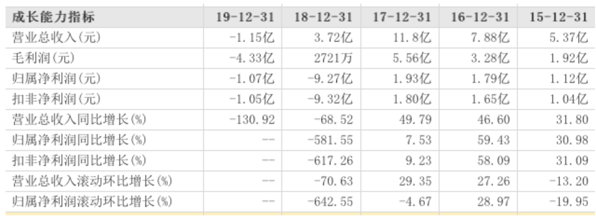Select the 18-12-31 column header
This screenshot has width=596, height=219.
click(x=323, y=17)
